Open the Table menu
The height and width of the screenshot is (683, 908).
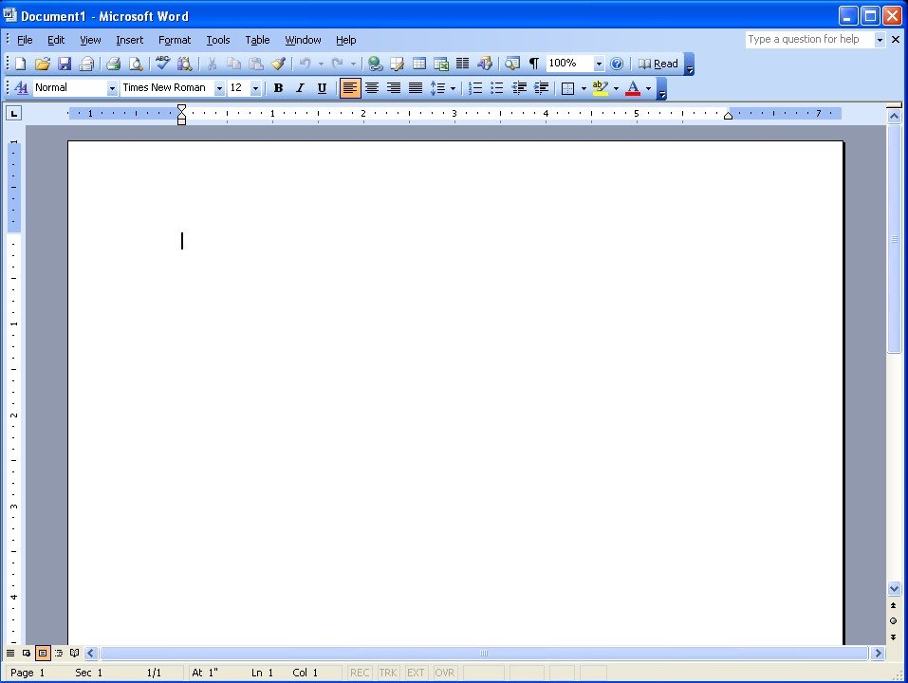pyautogui.click(x=257, y=40)
